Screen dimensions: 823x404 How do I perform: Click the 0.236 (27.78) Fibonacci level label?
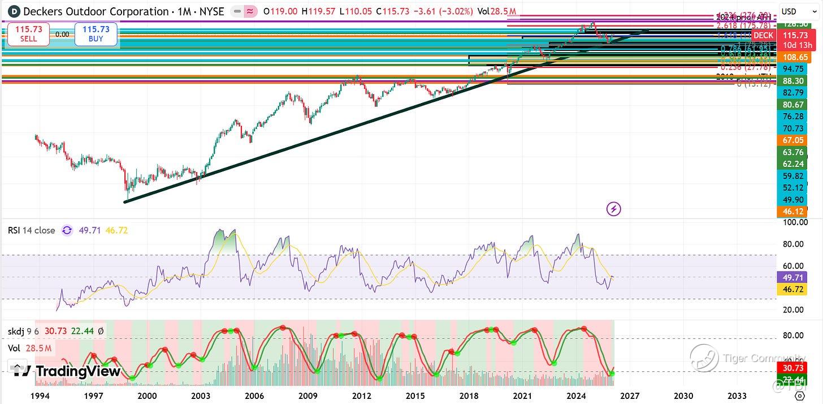[x=744, y=67]
